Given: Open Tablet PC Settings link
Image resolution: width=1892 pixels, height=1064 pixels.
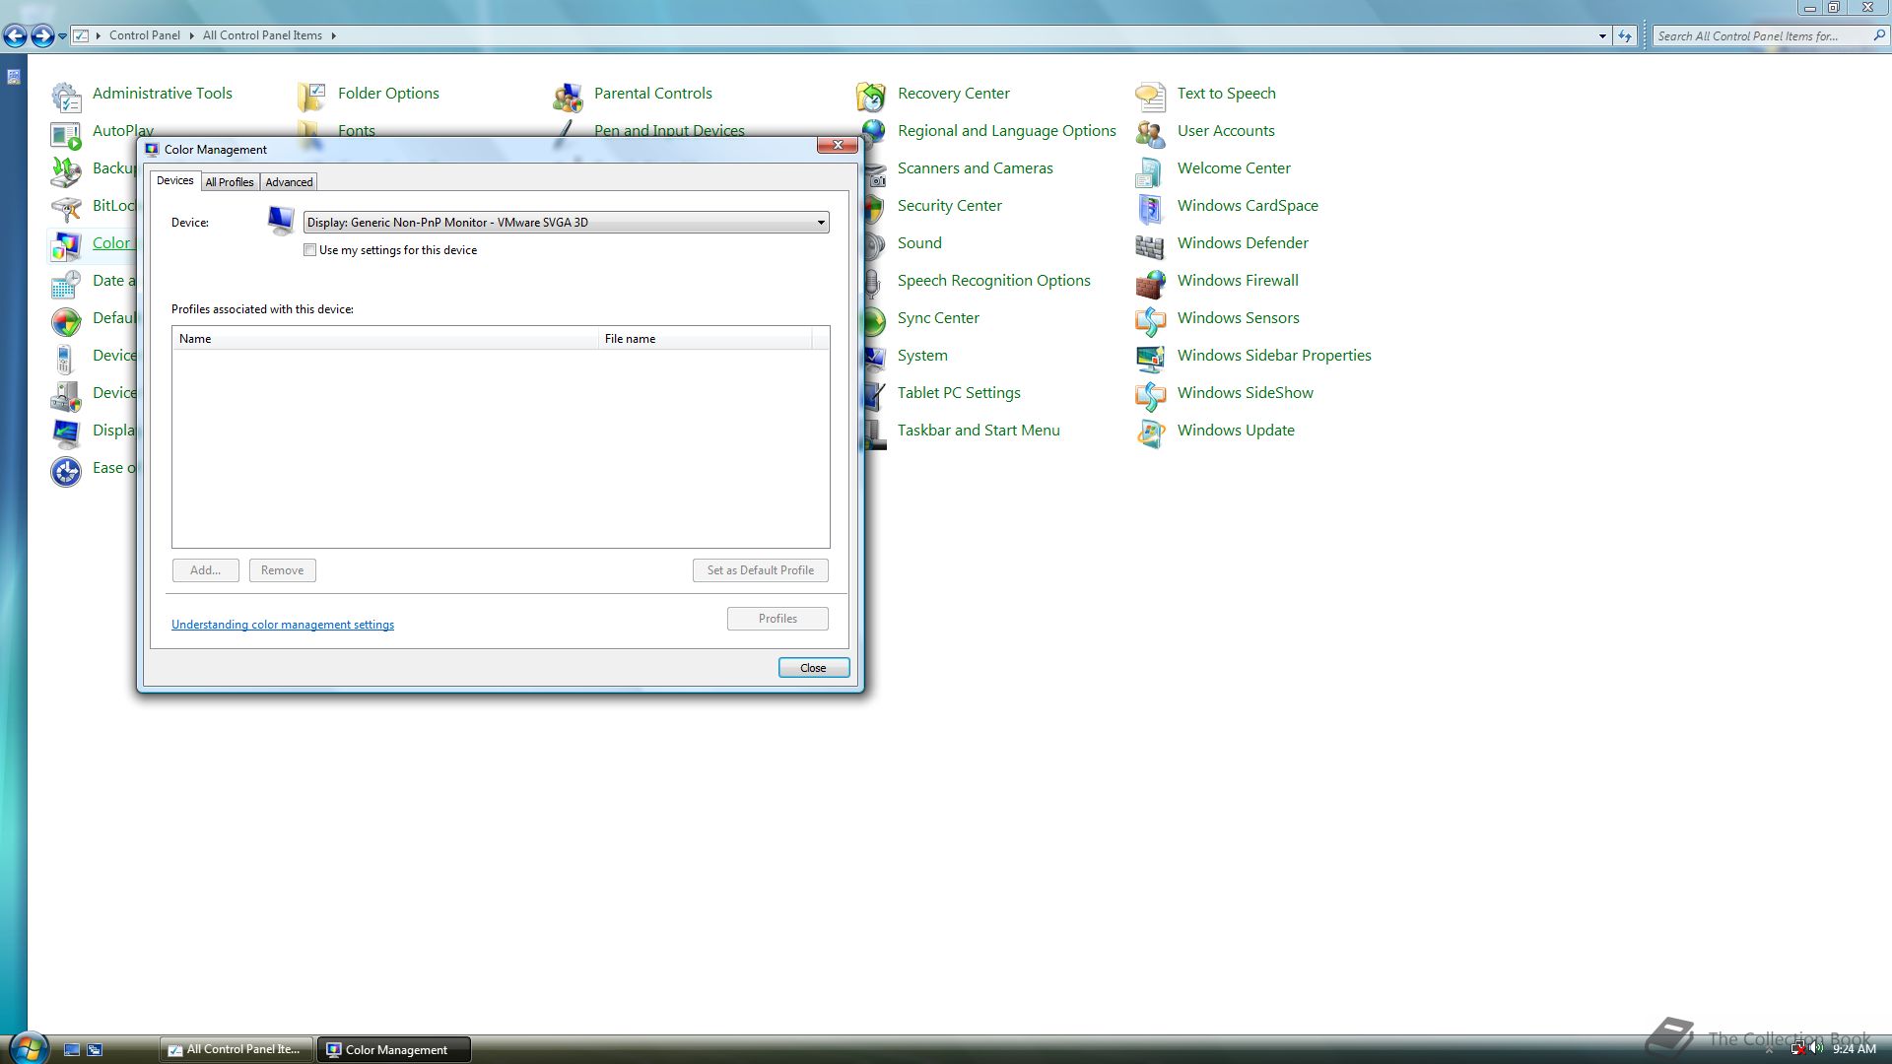Looking at the screenshot, I should (959, 393).
